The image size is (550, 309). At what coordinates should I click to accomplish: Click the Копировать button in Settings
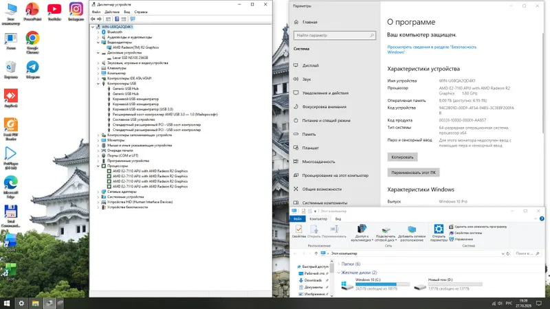(x=402, y=157)
